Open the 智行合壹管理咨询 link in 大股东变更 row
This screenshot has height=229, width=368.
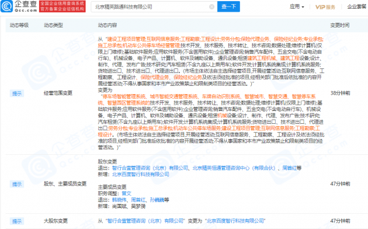click(145, 221)
